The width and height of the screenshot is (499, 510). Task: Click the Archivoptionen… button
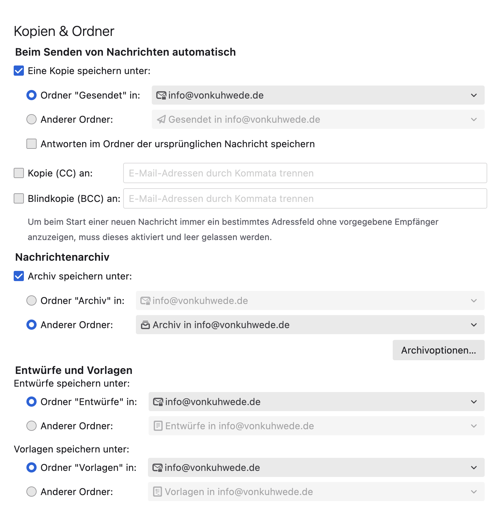coord(438,350)
